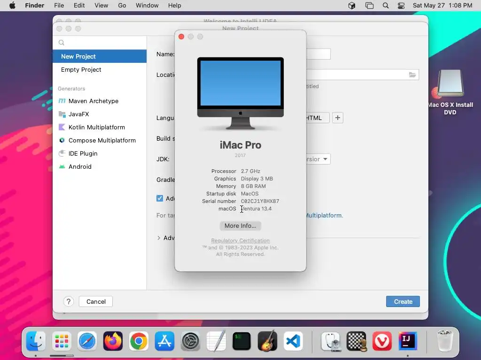Open Google Chrome from the Dock
This screenshot has height=360, width=481.
coord(139,341)
